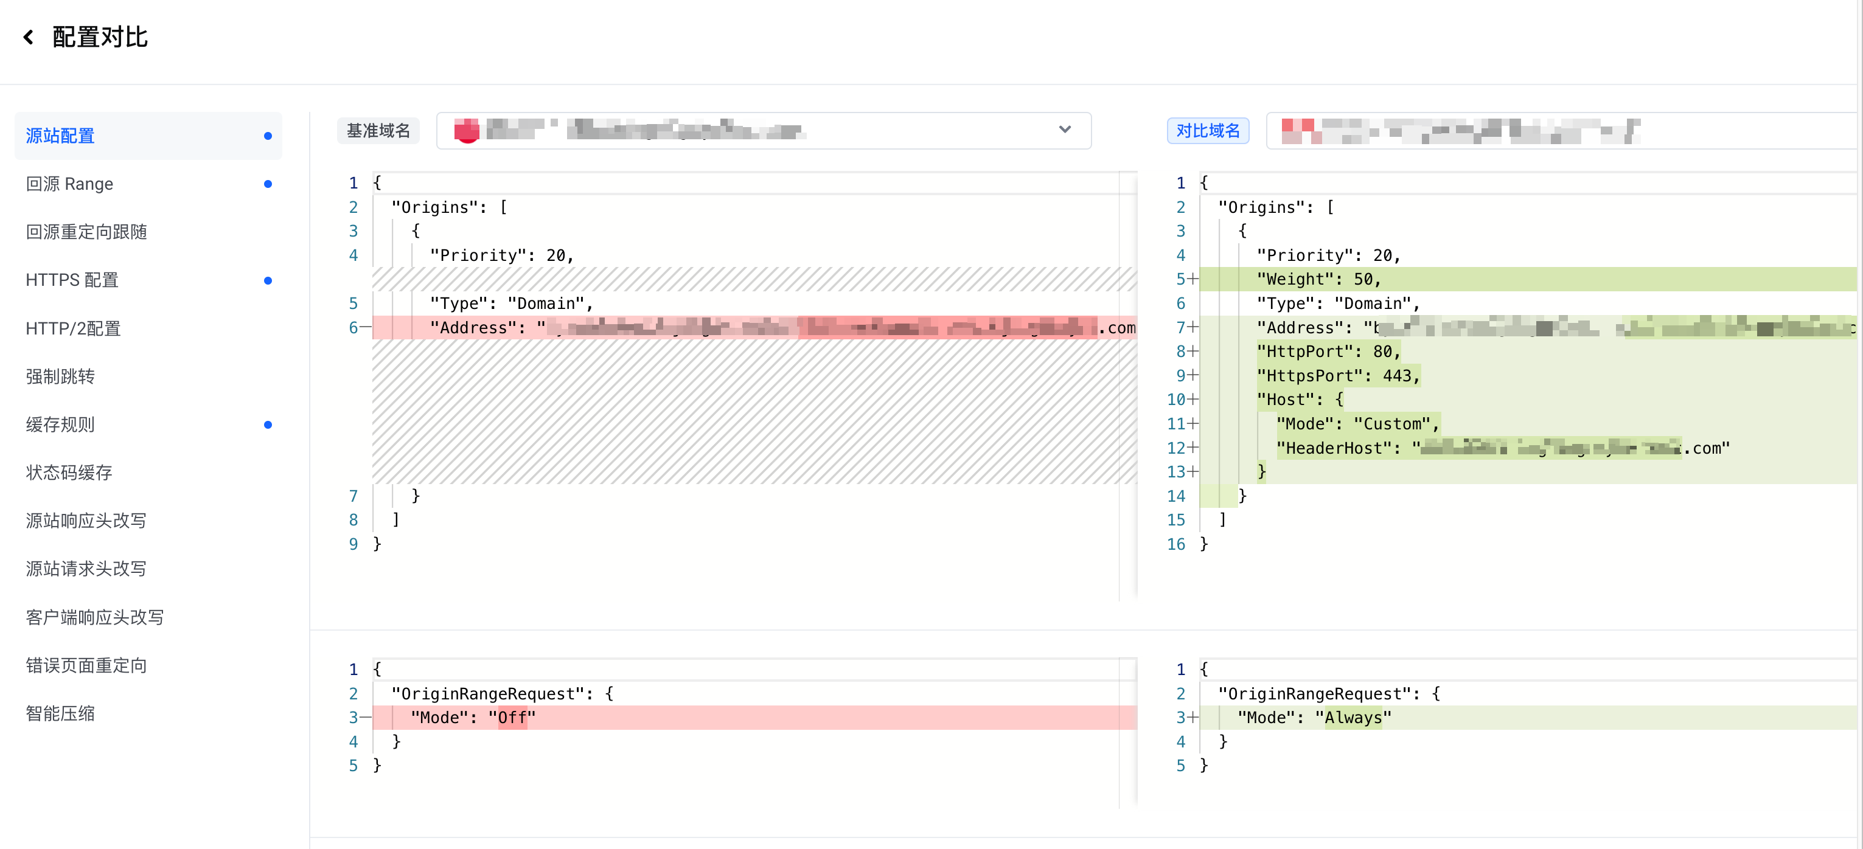Image resolution: width=1863 pixels, height=849 pixels.
Task: Click the 基准域名 label
Action: pos(378,131)
